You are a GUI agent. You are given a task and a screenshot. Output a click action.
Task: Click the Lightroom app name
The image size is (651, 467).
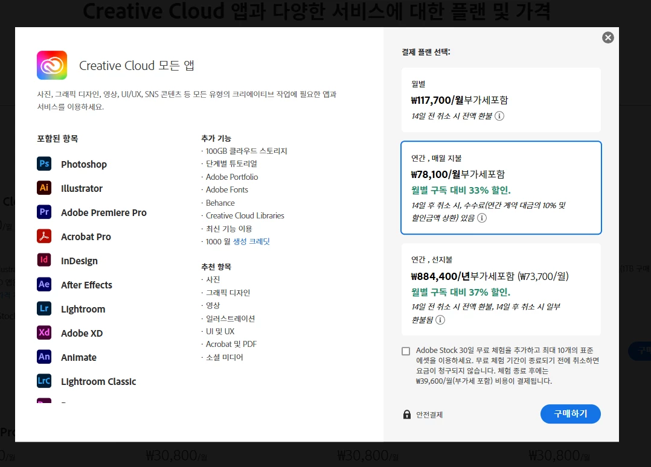(x=83, y=309)
